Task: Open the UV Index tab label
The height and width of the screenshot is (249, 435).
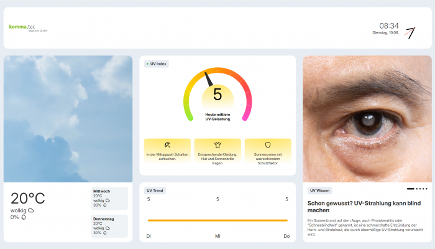Action: 157,63
